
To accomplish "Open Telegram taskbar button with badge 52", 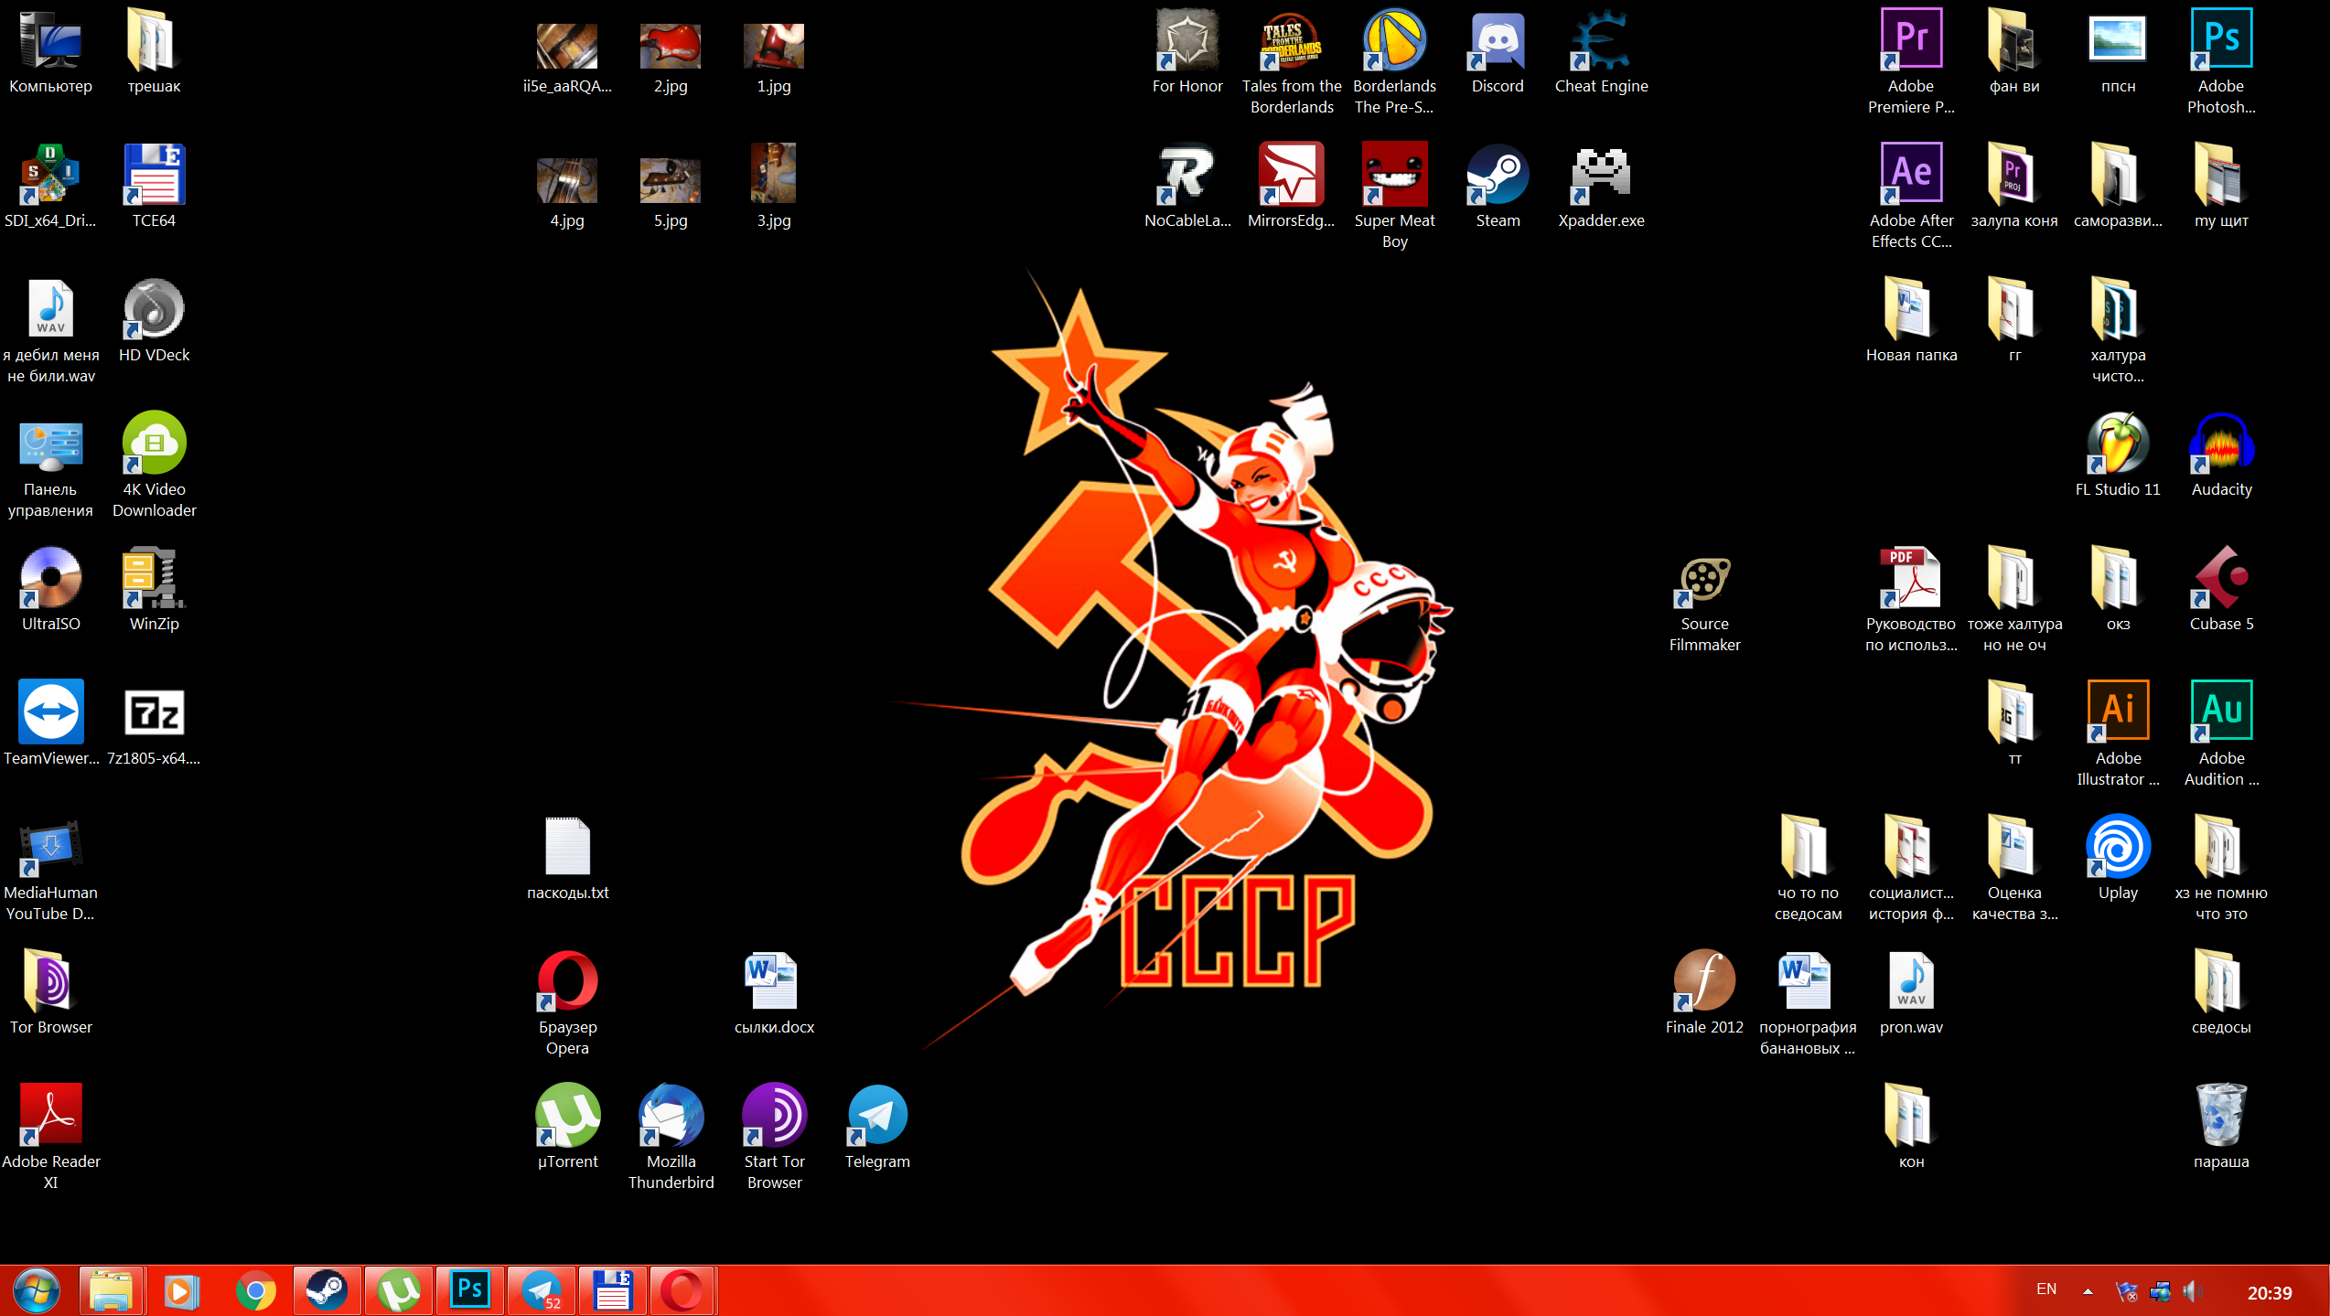I will click(541, 1290).
